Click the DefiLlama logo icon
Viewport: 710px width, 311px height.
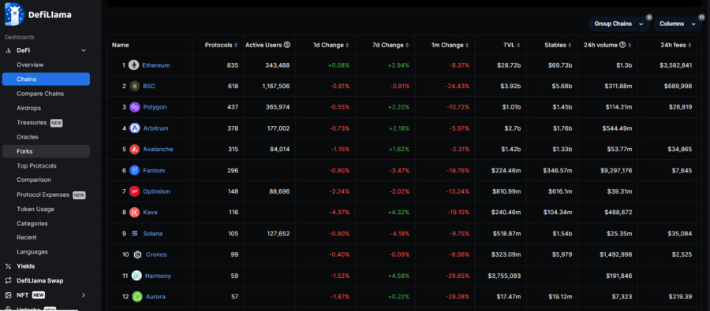(x=14, y=14)
